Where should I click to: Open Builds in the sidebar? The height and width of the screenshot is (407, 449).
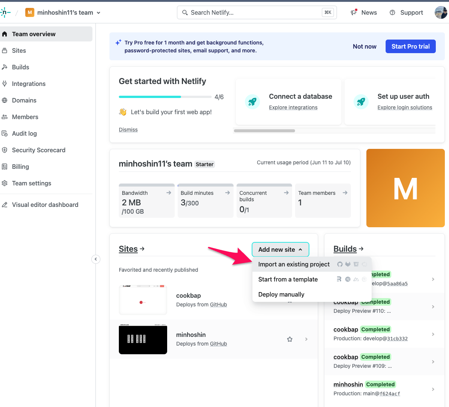coord(21,67)
